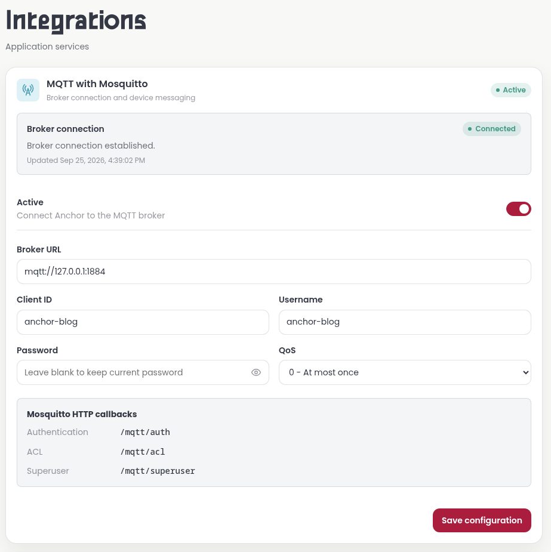Click the Integrations page title
The image size is (551, 552).
(76, 21)
